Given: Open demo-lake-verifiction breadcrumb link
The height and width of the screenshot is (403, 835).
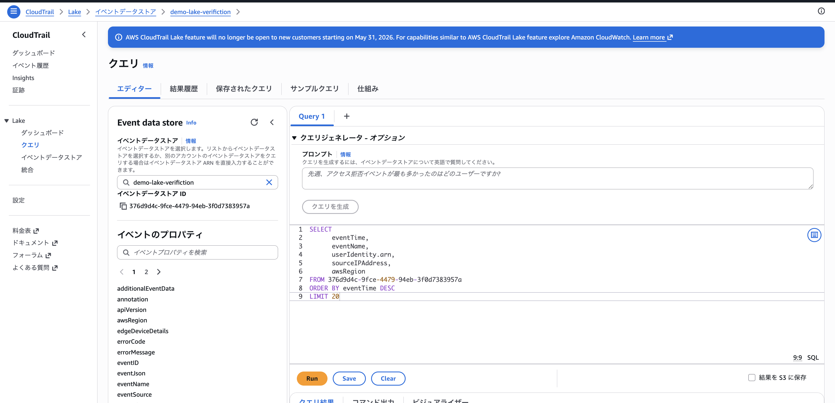Looking at the screenshot, I should (200, 12).
